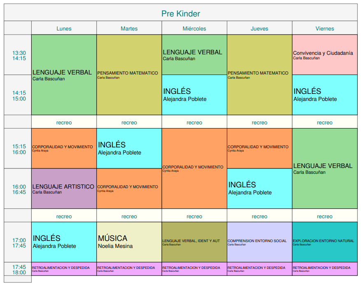Click Monday's large green LENGUAJE VERBAL block
Screen dimensions: 361x287
pos(64,75)
